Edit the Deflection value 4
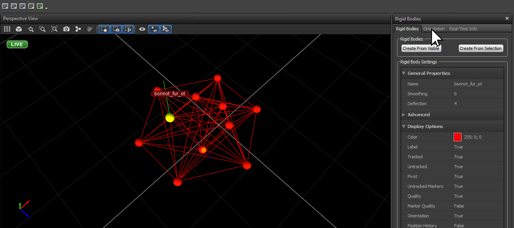The height and width of the screenshot is (228, 514). point(478,104)
